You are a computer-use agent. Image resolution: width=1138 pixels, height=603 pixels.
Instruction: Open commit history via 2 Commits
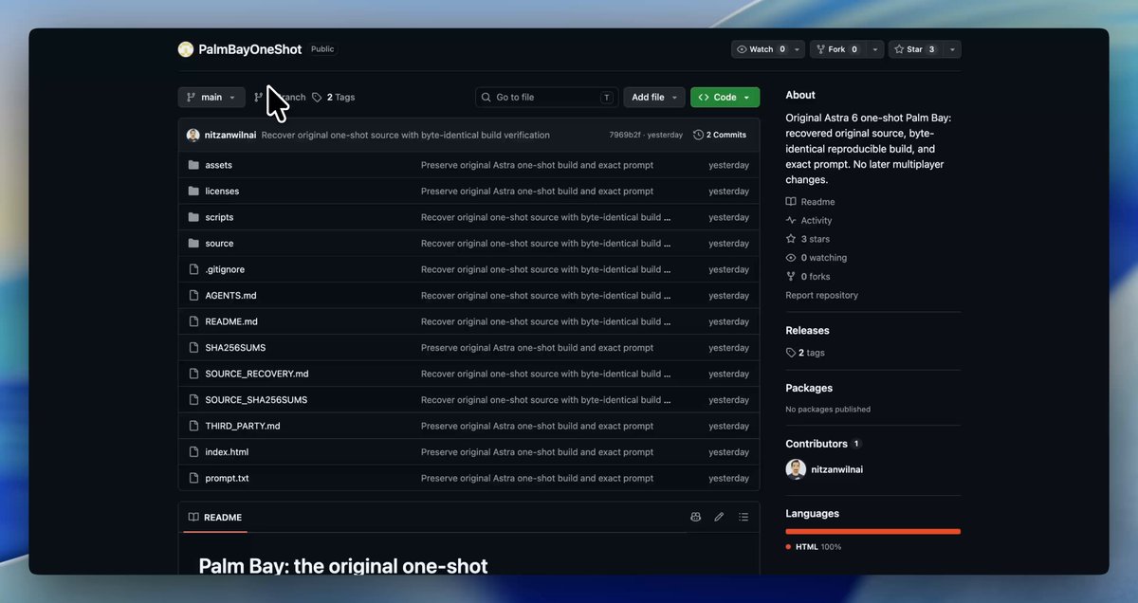click(720, 135)
